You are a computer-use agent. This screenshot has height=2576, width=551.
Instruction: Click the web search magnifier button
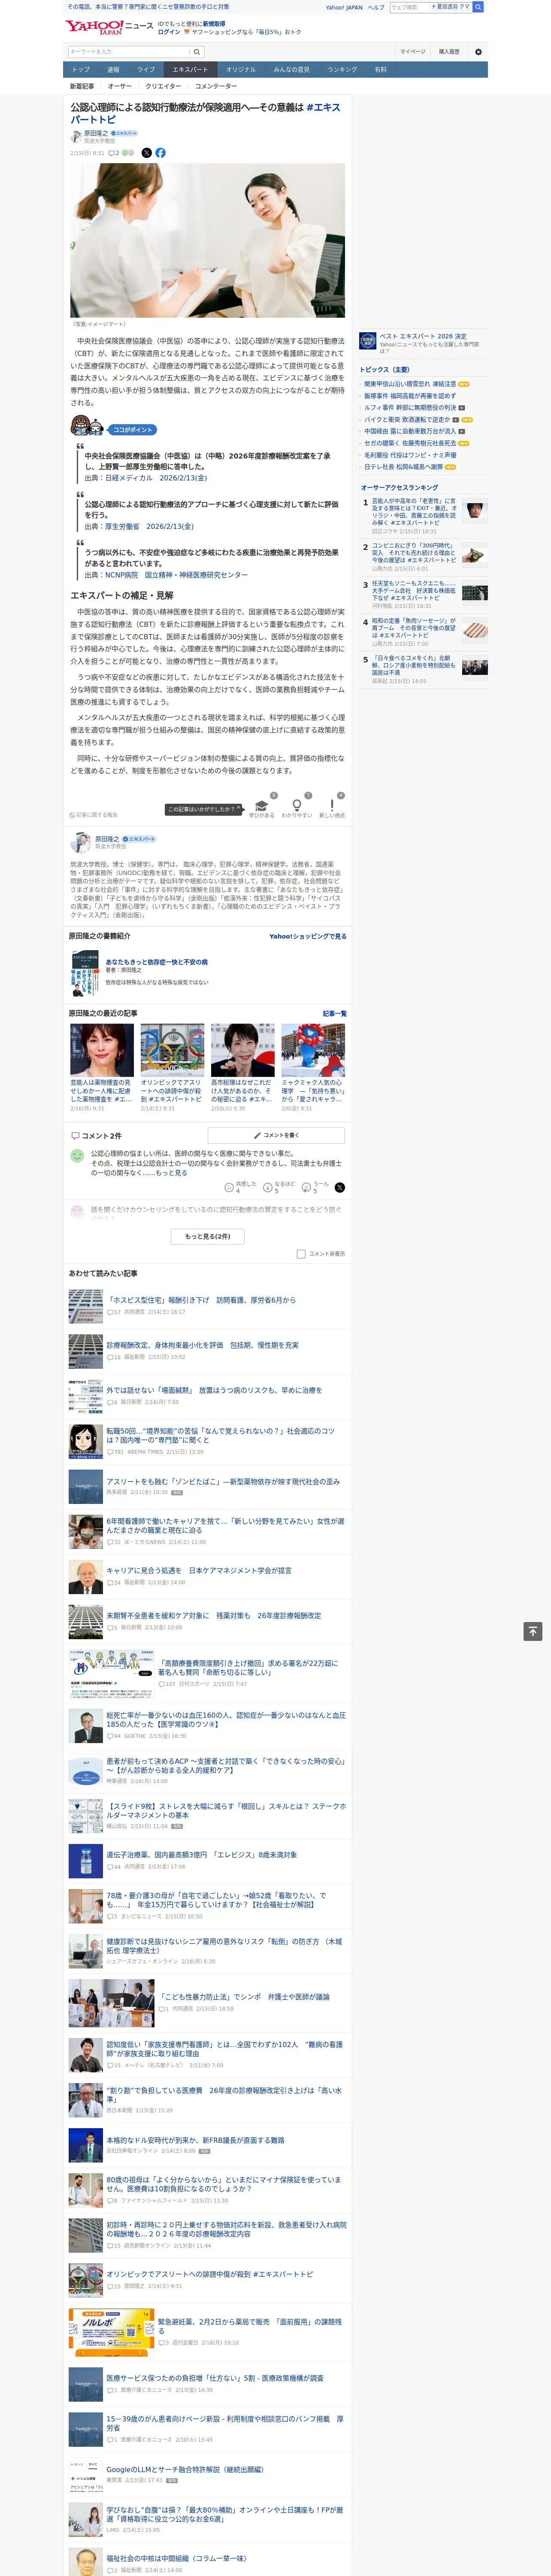[x=478, y=7]
